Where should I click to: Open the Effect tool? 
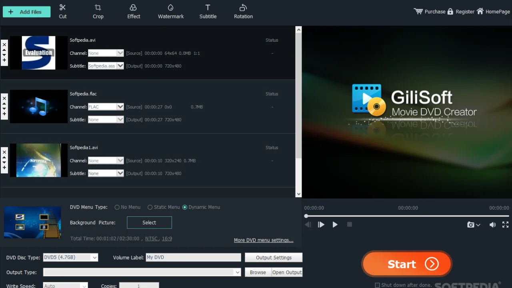click(x=134, y=11)
